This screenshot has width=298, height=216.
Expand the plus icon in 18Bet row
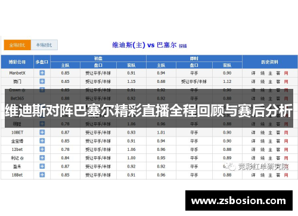click(42, 175)
